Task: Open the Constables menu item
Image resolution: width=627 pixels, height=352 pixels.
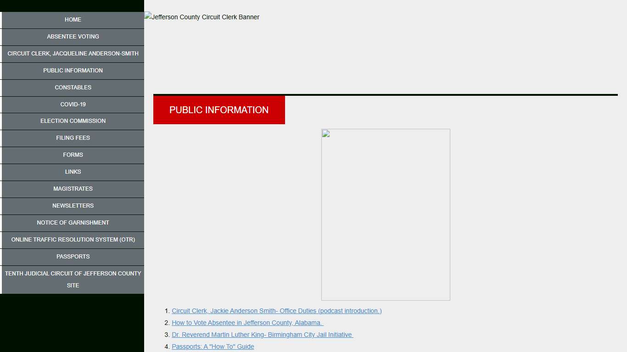Action: [x=73, y=88]
